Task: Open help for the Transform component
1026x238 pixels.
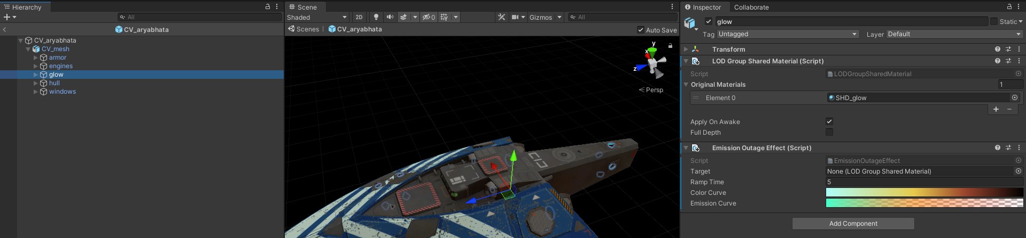Action: point(997,49)
